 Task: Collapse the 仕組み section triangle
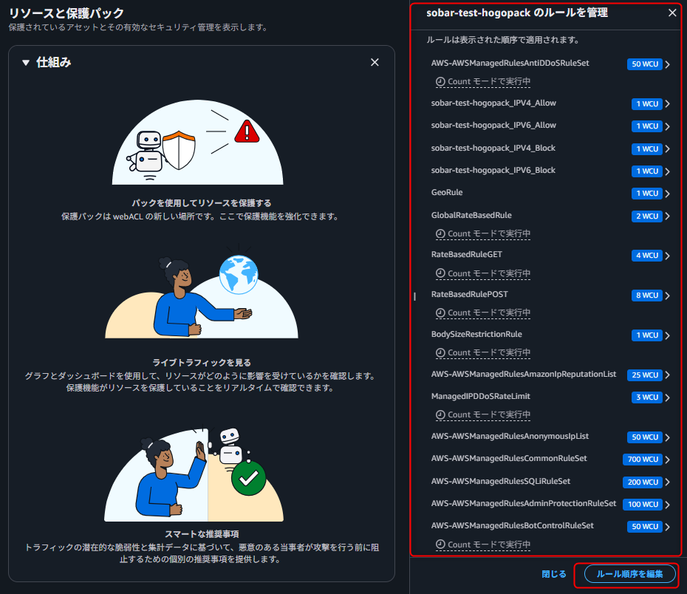26,63
